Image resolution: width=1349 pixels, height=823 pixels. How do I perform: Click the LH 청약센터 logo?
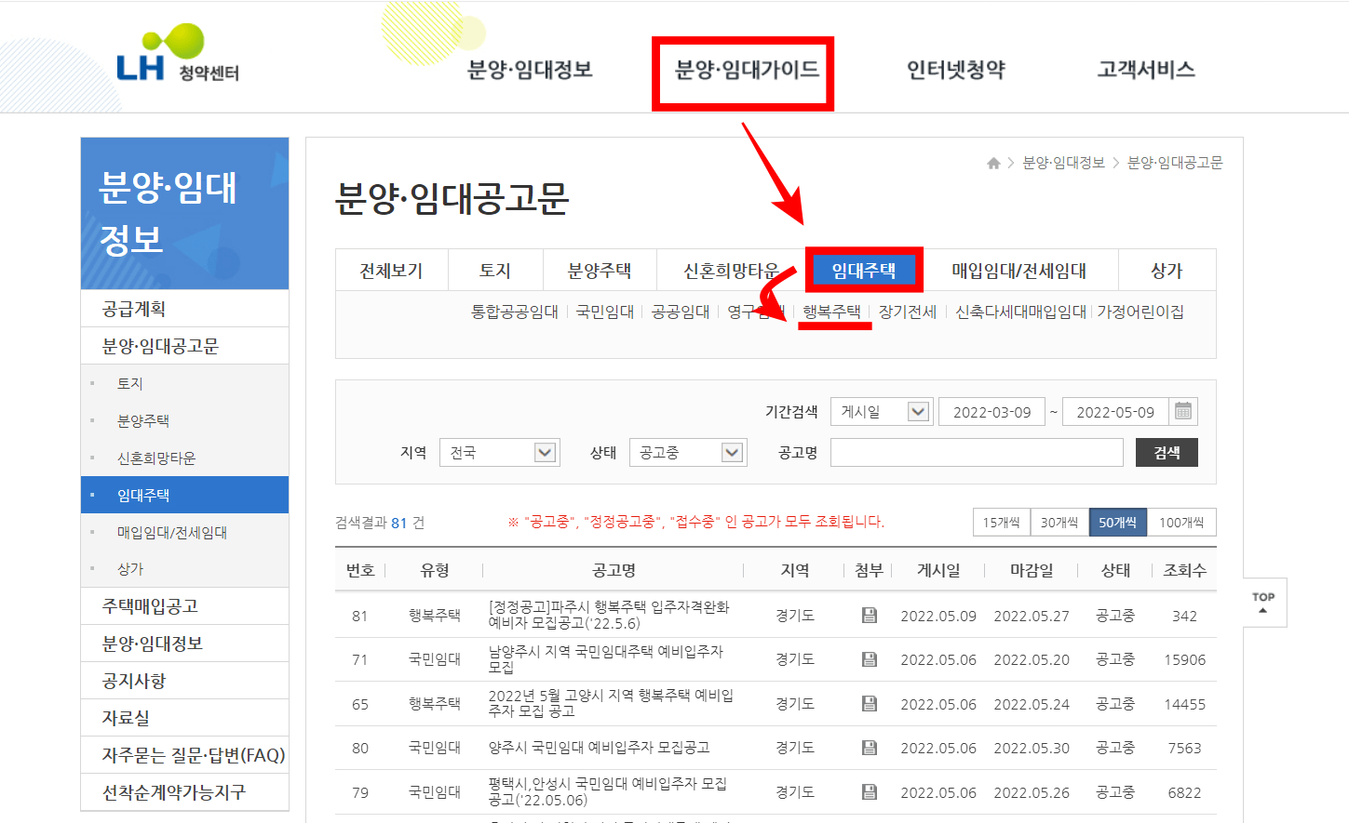click(x=178, y=55)
